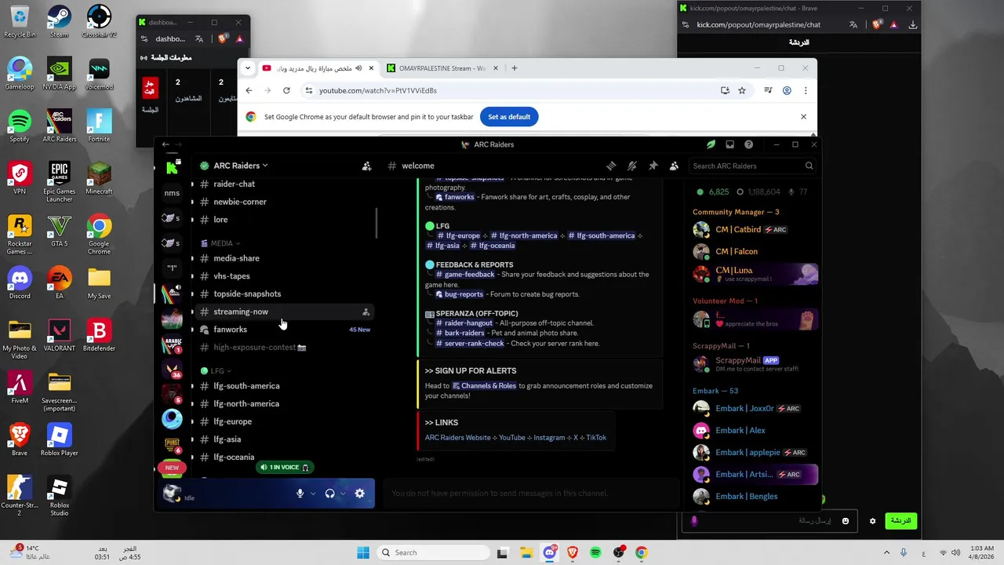Create invite icon on streaming-now channel
The width and height of the screenshot is (1004, 565).
[x=366, y=312]
